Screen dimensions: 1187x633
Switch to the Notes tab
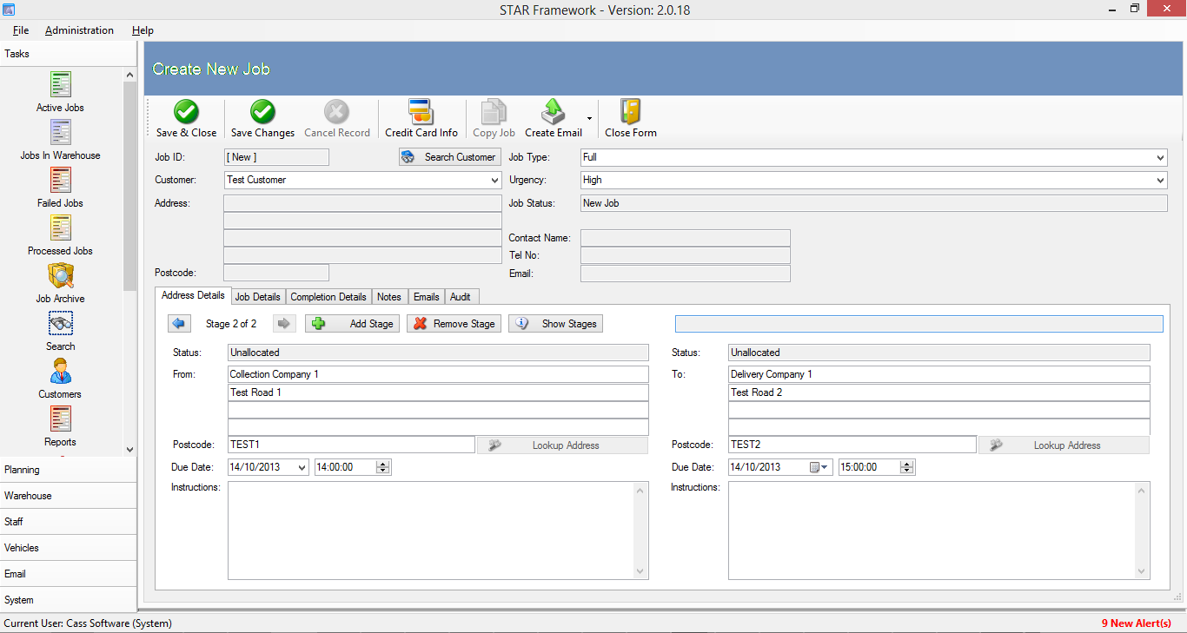pos(389,297)
